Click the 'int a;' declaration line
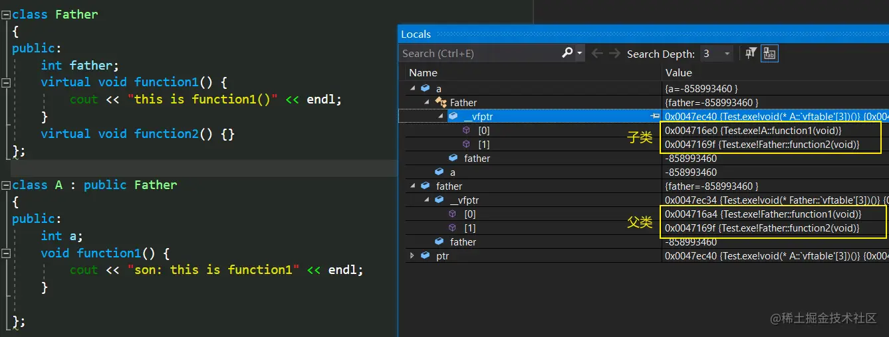 [x=62, y=236]
